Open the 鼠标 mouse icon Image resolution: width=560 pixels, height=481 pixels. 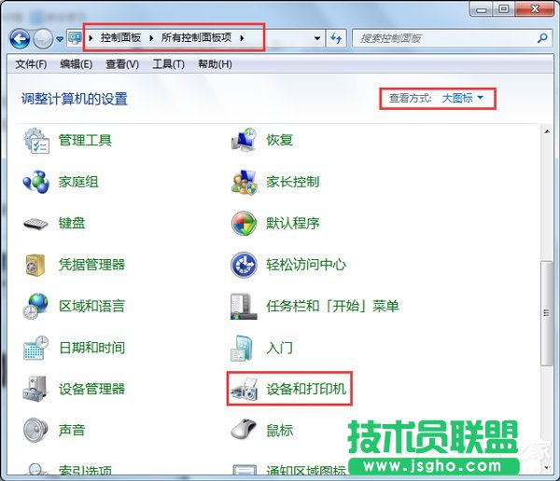(244, 429)
